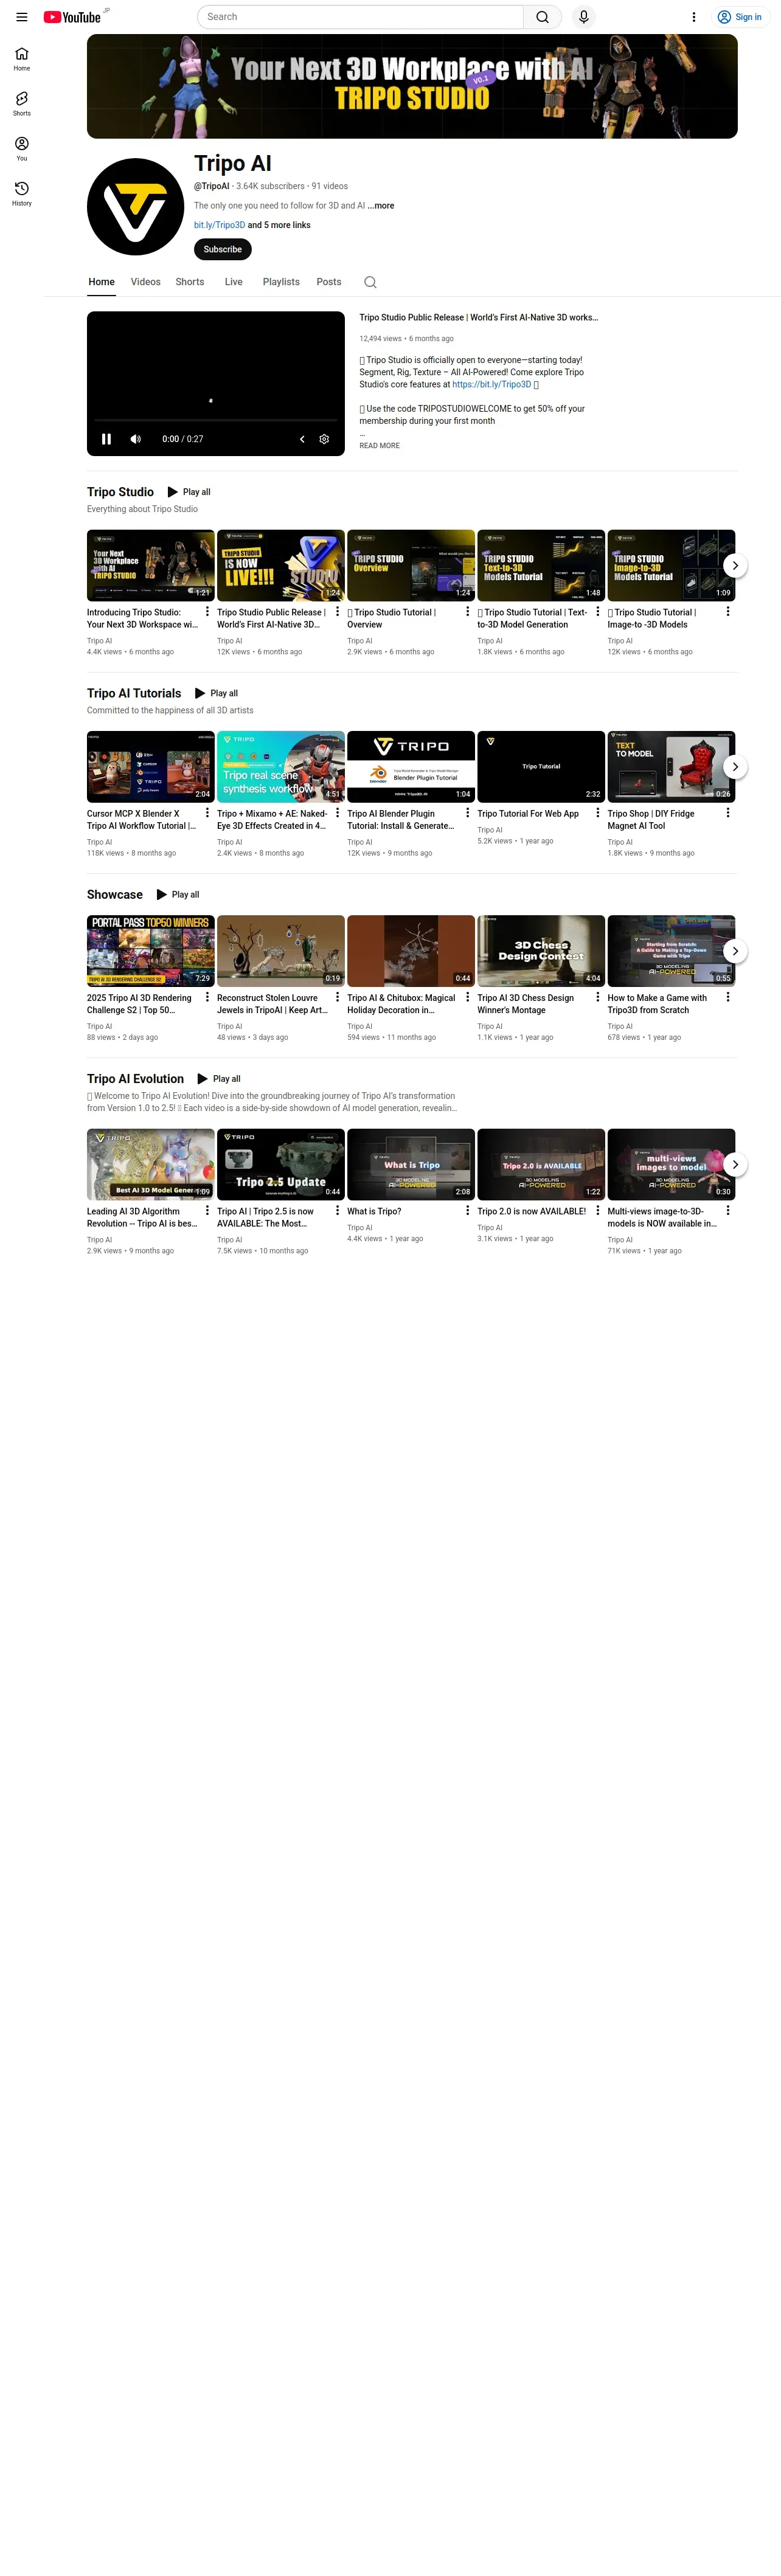The image size is (781, 2576).
Task: Show and 5 more links
Action: (x=279, y=225)
